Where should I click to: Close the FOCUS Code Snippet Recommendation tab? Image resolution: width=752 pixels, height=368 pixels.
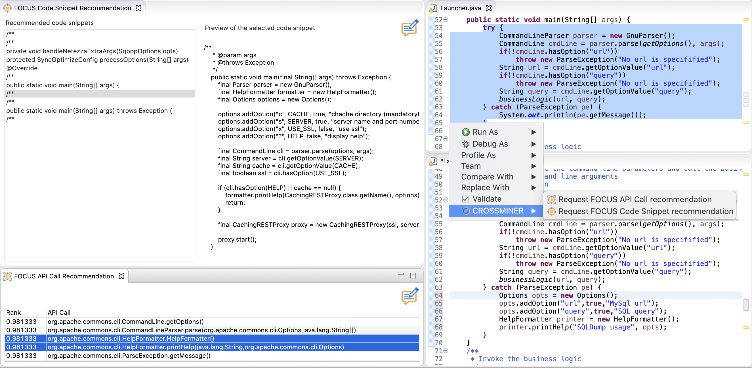pyautogui.click(x=139, y=8)
